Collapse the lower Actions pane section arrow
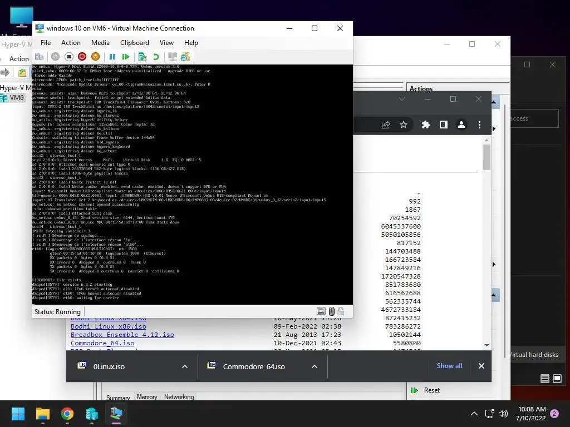570x427 pixels. [x=494, y=295]
